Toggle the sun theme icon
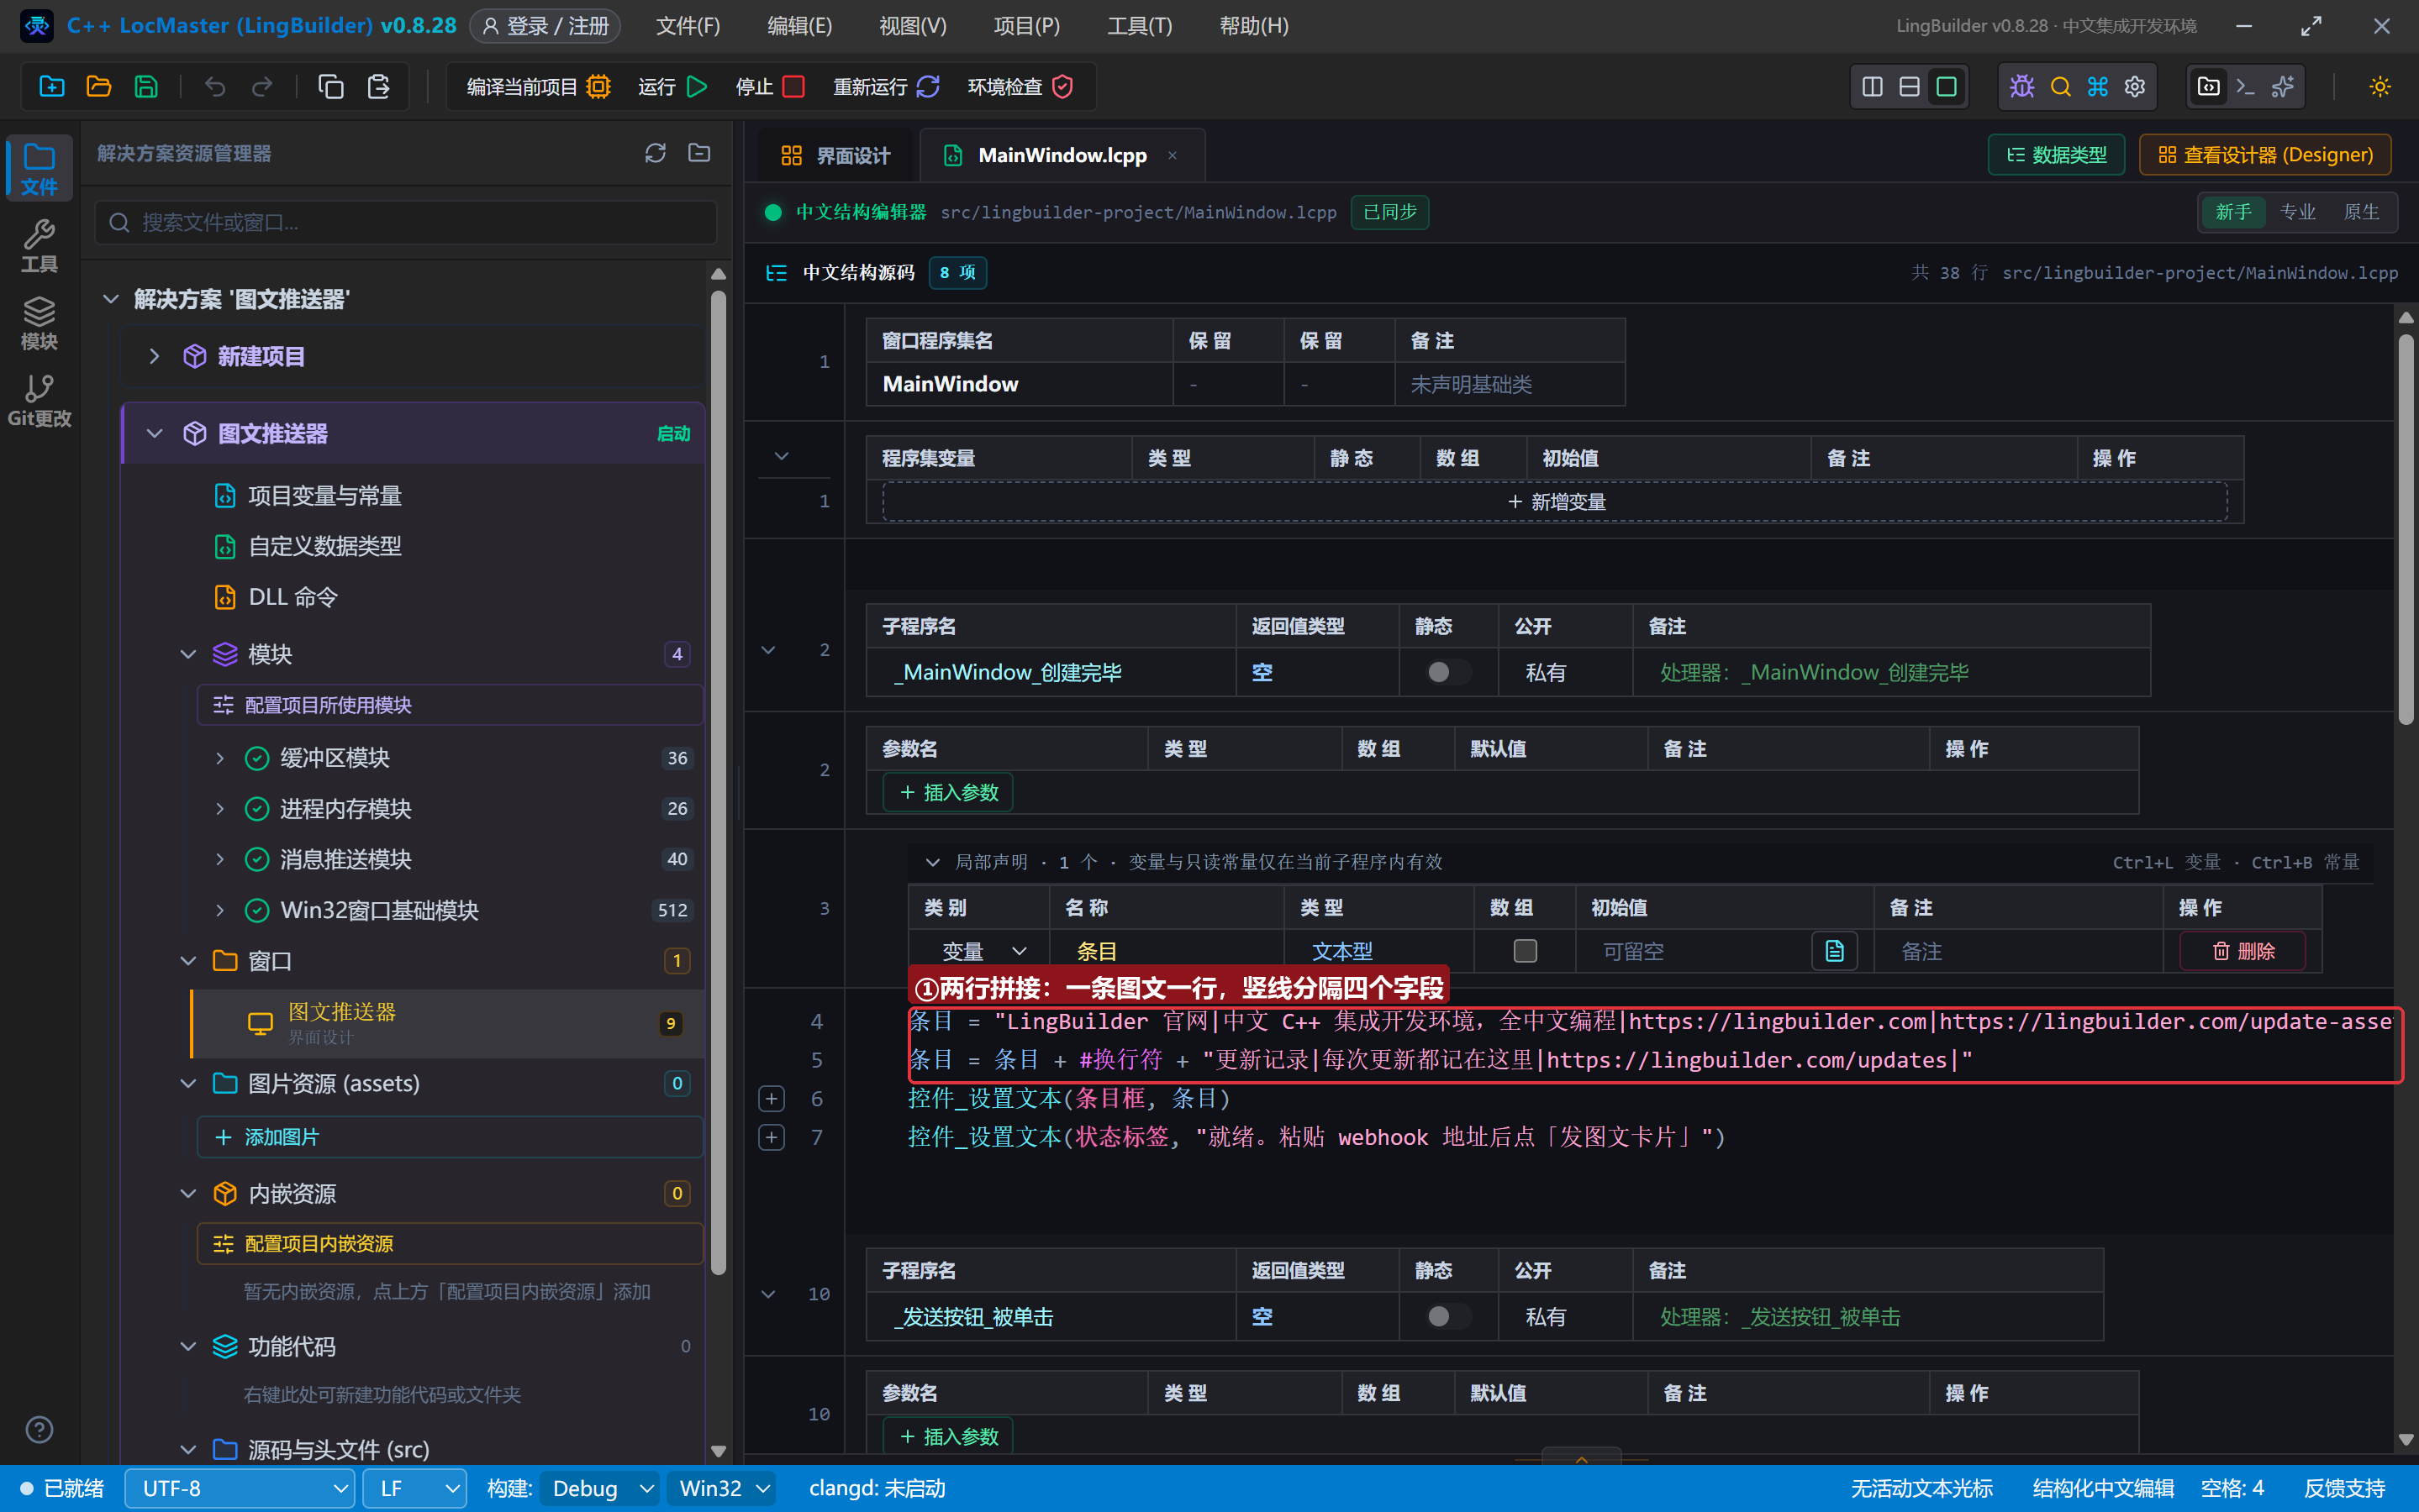The image size is (2419, 1512). [2380, 87]
